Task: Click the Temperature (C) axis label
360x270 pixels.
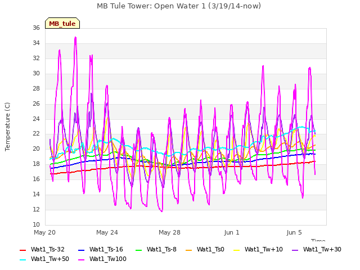Action: 7,127
